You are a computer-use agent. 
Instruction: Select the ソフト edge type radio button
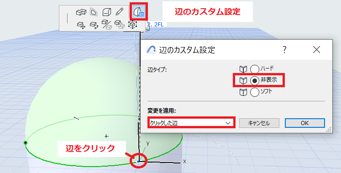255,92
